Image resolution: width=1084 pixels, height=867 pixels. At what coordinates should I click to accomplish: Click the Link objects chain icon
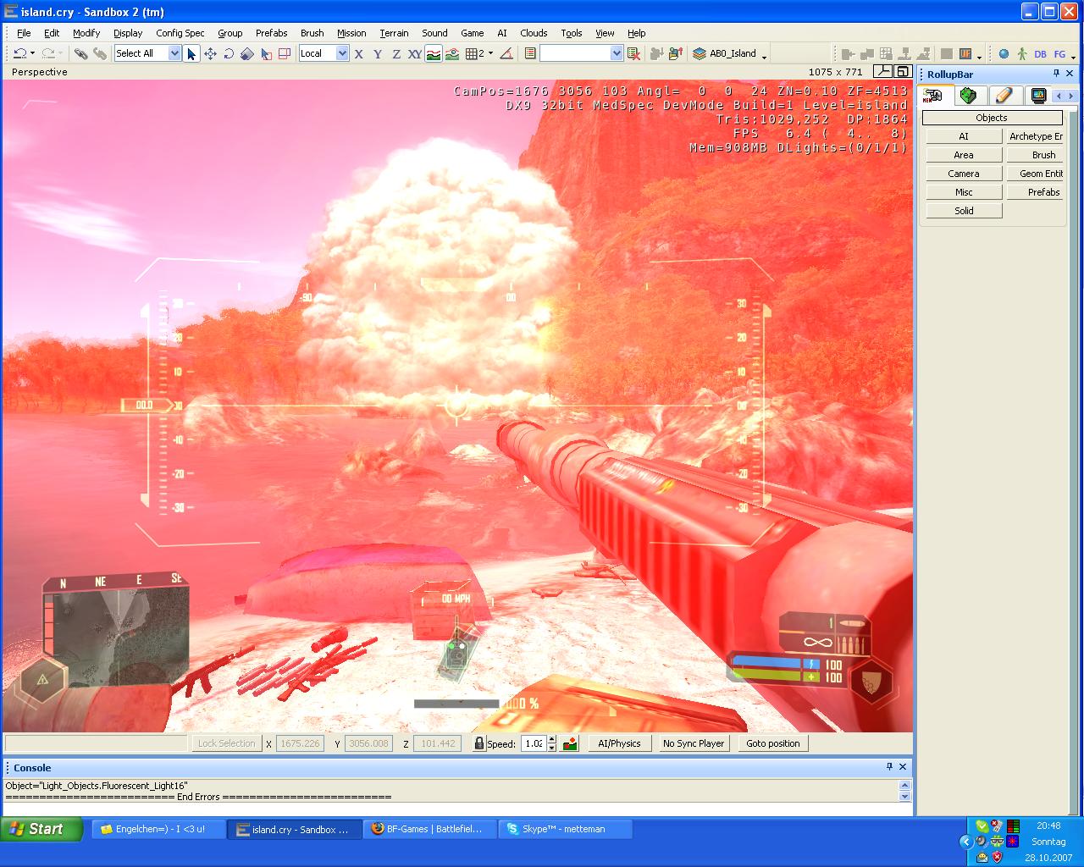click(80, 53)
